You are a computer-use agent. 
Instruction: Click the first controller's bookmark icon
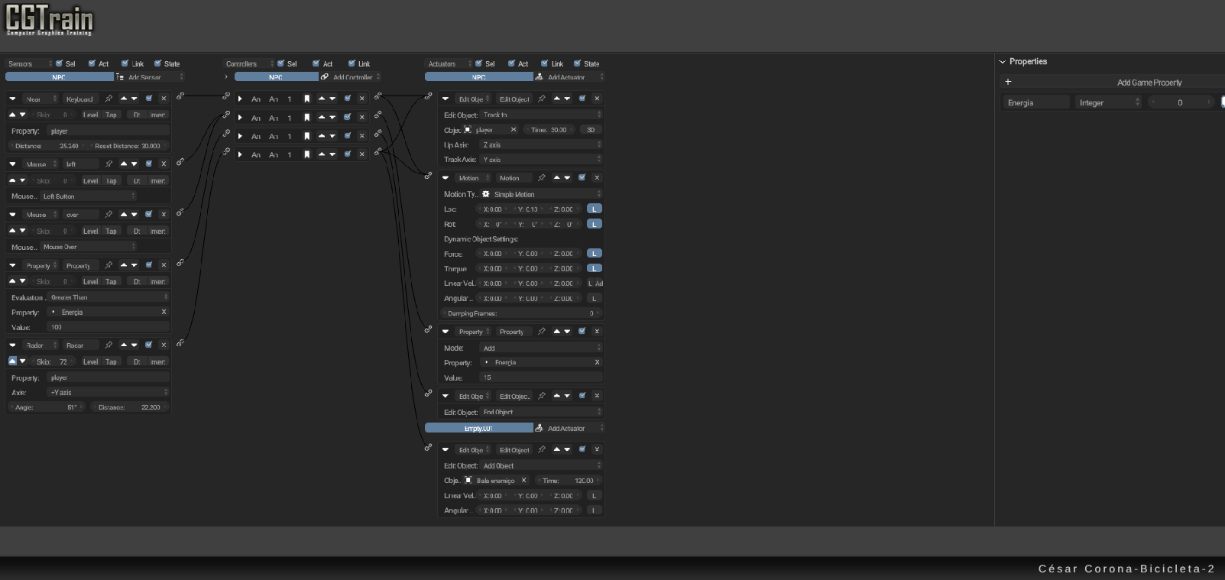[307, 99]
